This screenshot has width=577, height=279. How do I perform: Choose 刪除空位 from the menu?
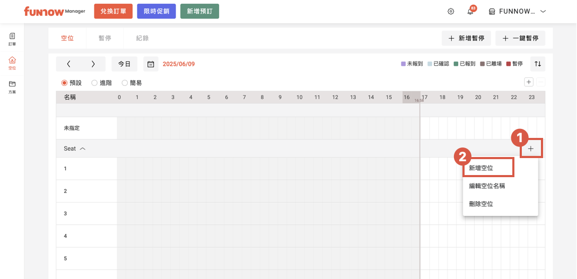(x=481, y=204)
